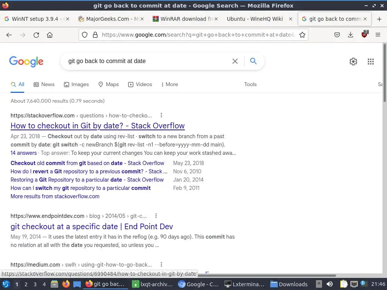The height and width of the screenshot is (290, 387).
Task: Open the tracking protection shield icon
Action: (x=85, y=35)
